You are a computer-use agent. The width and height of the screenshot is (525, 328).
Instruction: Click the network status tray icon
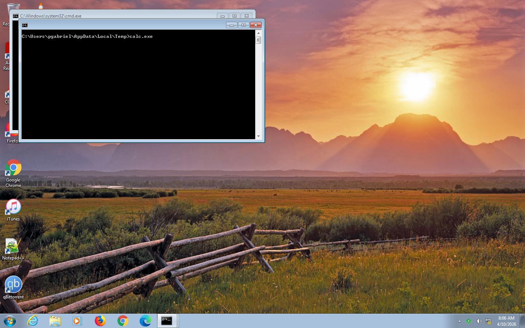click(x=488, y=321)
